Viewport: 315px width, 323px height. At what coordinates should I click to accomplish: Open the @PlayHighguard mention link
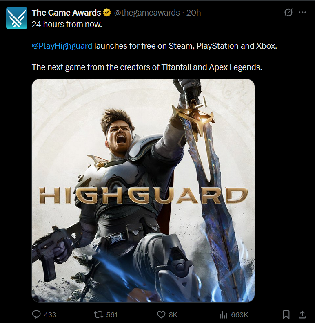point(62,46)
